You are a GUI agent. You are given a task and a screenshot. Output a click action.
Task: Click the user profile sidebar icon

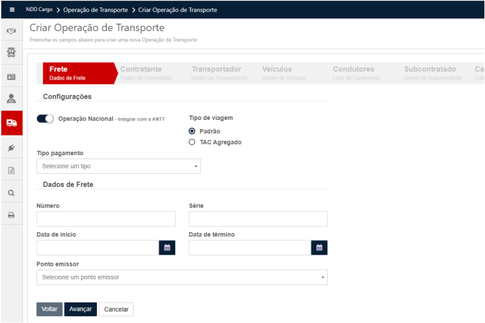tap(11, 98)
